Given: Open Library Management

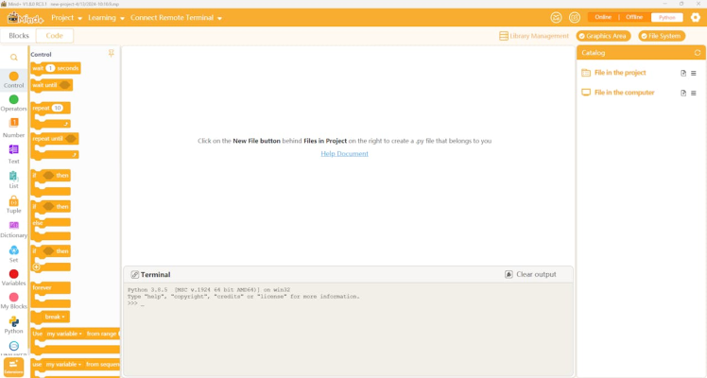Looking at the screenshot, I should click(534, 36).
